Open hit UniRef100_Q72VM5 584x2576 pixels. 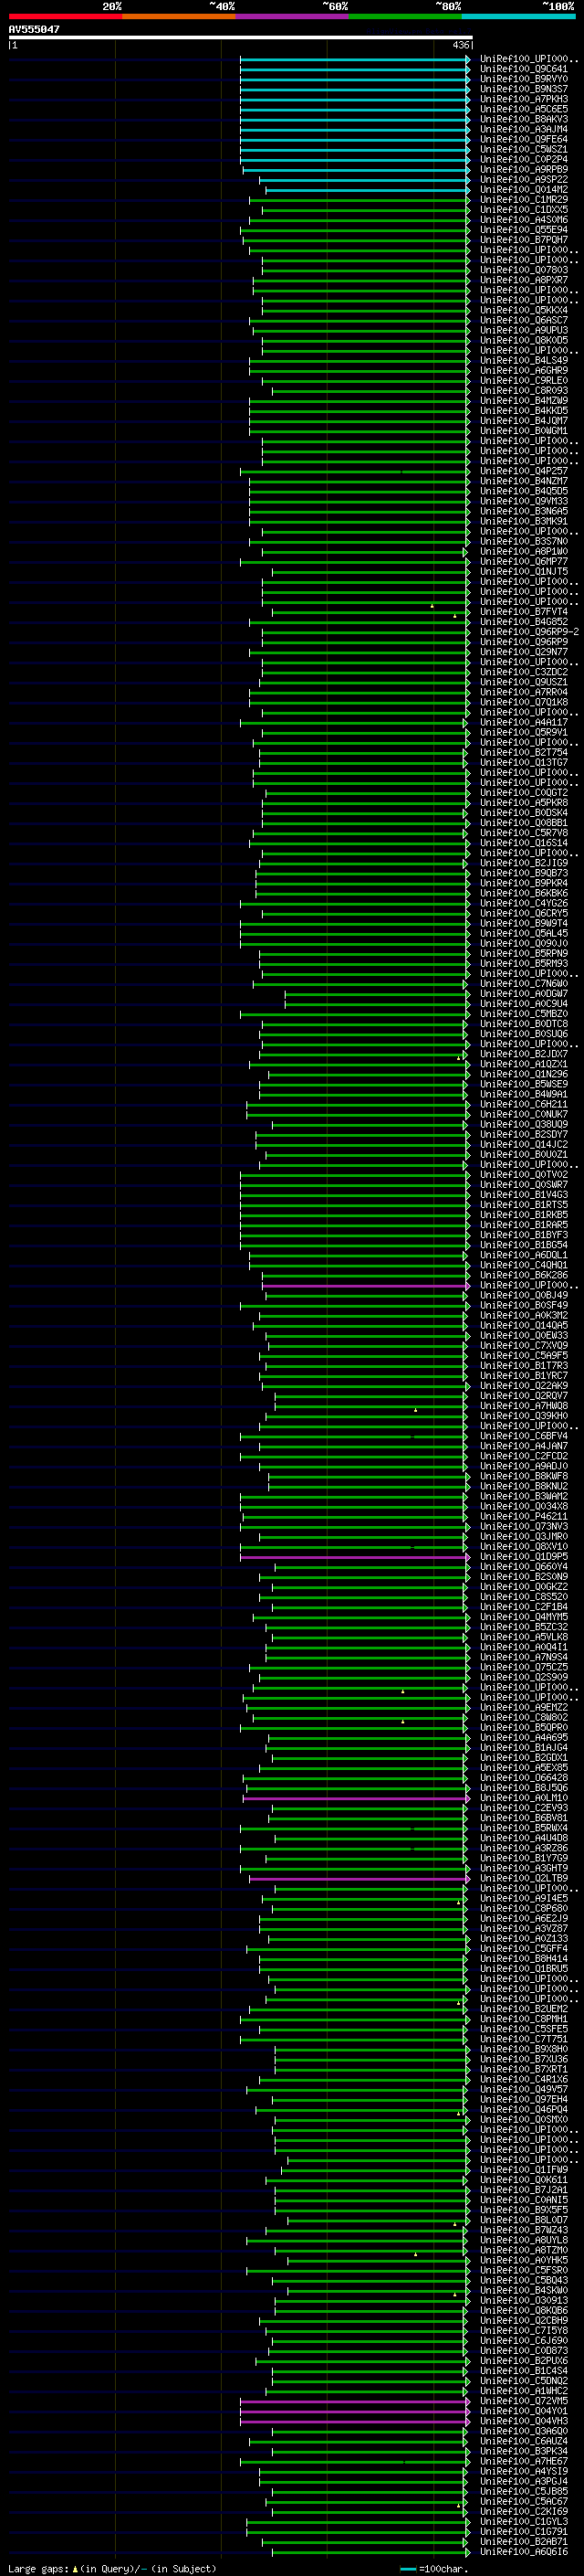click(x=523, y=2400)
